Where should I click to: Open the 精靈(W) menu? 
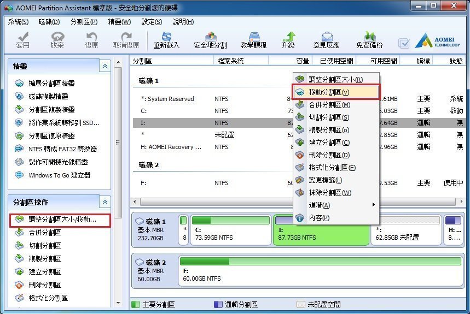[119, 22]
